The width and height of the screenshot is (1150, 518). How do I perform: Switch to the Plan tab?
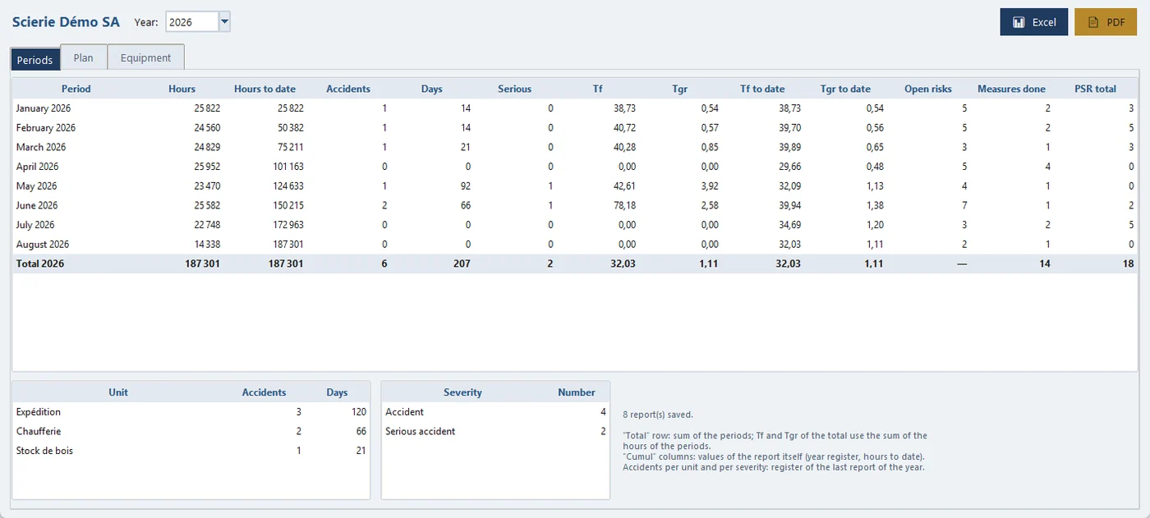[x=83, y=58]
